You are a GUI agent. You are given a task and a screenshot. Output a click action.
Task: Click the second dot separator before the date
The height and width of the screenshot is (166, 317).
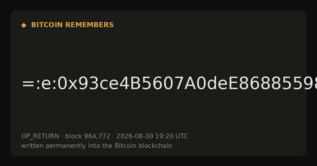coord(113,136)
